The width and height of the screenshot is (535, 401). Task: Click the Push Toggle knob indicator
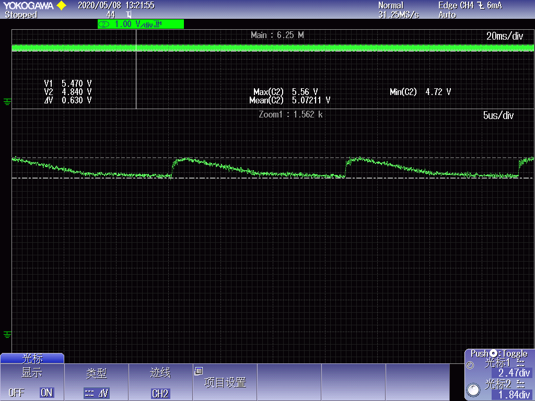point(493,353)
